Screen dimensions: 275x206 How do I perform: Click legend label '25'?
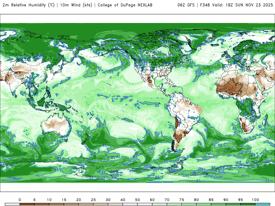93,200
